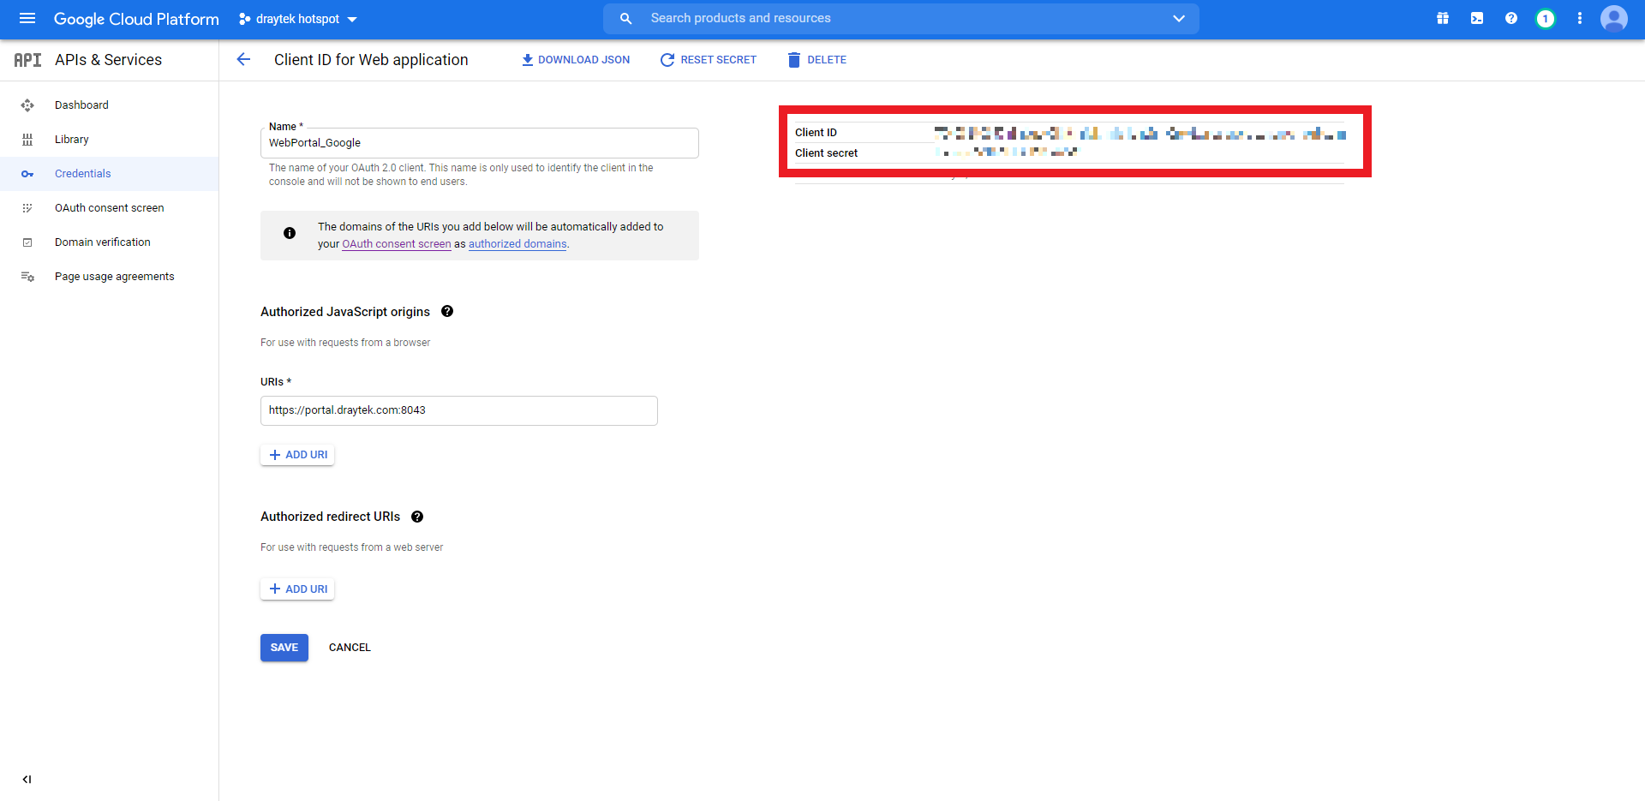Open help for Authorized JavaScript origins
Screen dimensions: 1645x801
pyautogui.click(x=447, y=311)
